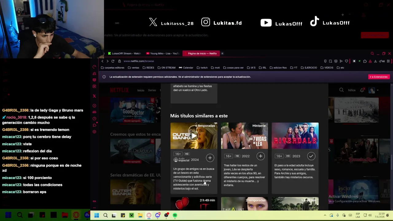Search open tabs with magnifier icon

click(x=372, y=53)
